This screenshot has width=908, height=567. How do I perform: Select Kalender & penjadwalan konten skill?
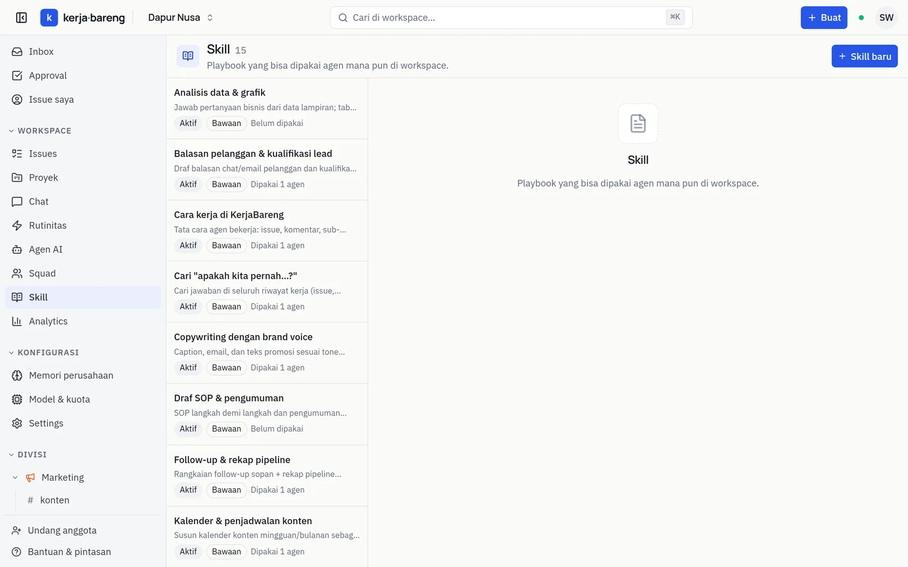coord(267,537)
